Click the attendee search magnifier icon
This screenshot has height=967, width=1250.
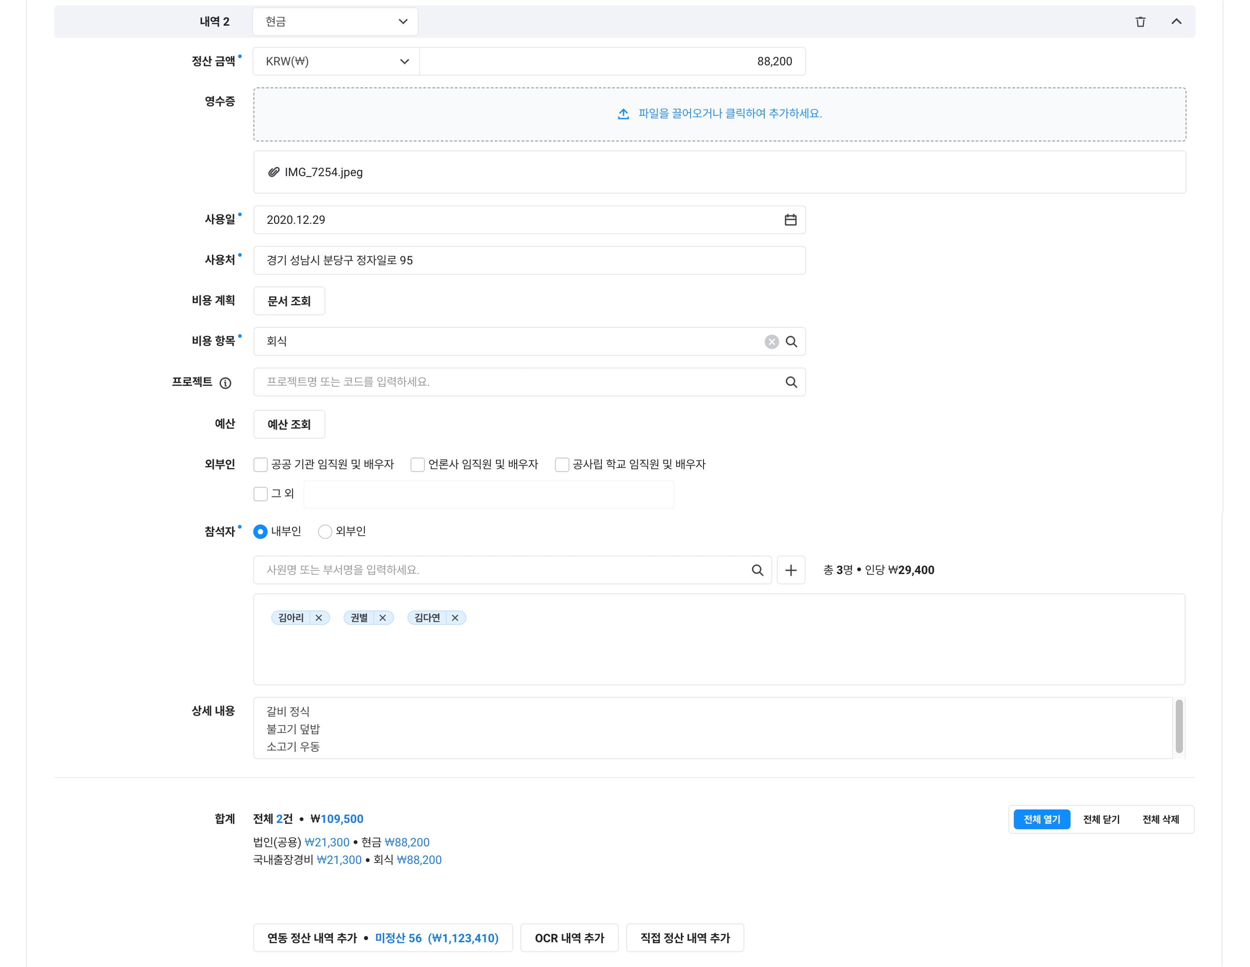click(x=757, y=570)
